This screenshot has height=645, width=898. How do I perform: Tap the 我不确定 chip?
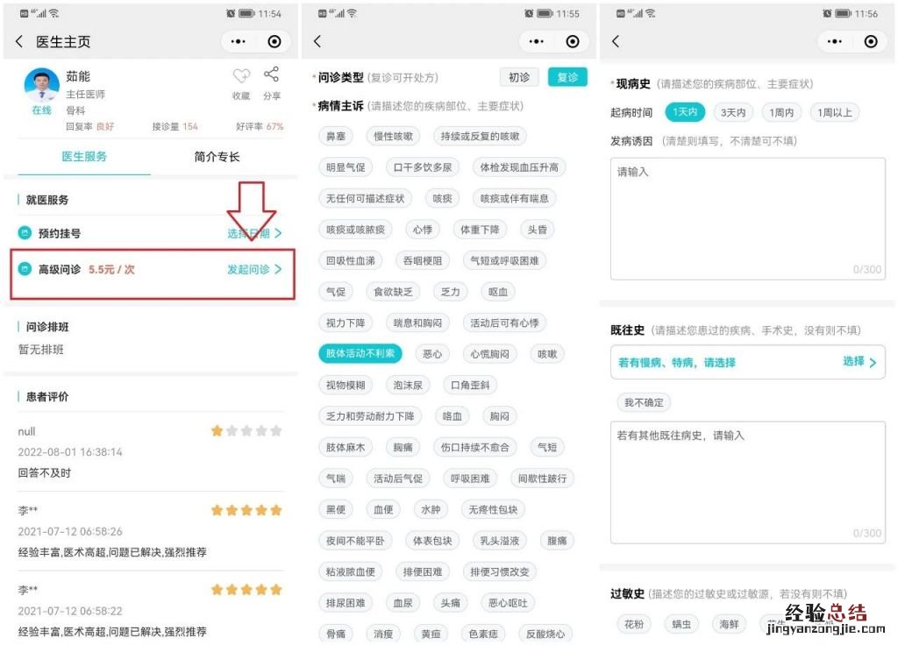tap(644, 402)
